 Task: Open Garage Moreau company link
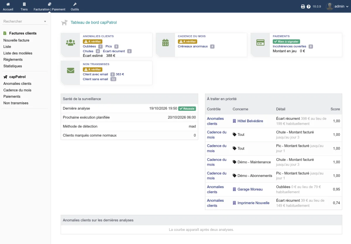pyautogui.click(x=250, y=189)
